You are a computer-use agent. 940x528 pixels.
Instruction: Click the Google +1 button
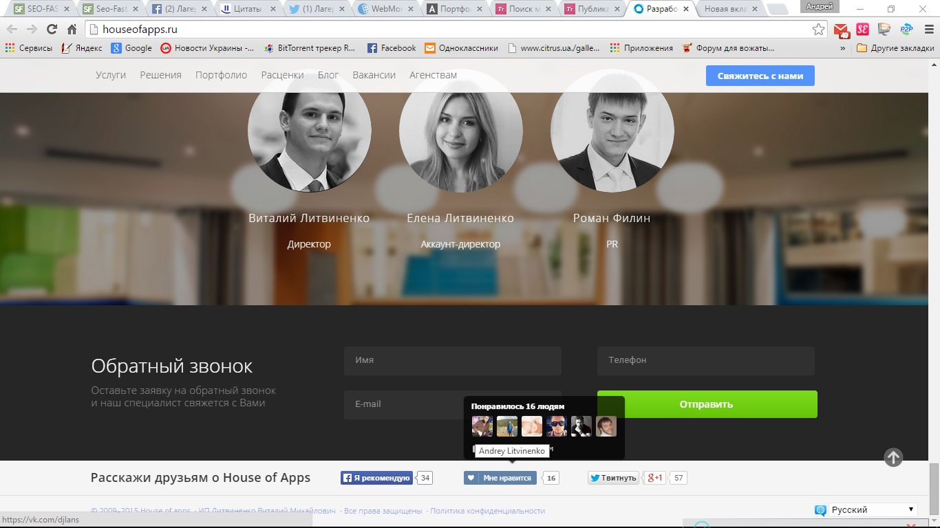[654, 478]
